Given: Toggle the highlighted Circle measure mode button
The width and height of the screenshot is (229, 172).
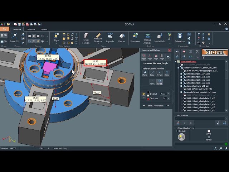Looking at the screenshot, I should pyautogui.click(x=160, y=82).
